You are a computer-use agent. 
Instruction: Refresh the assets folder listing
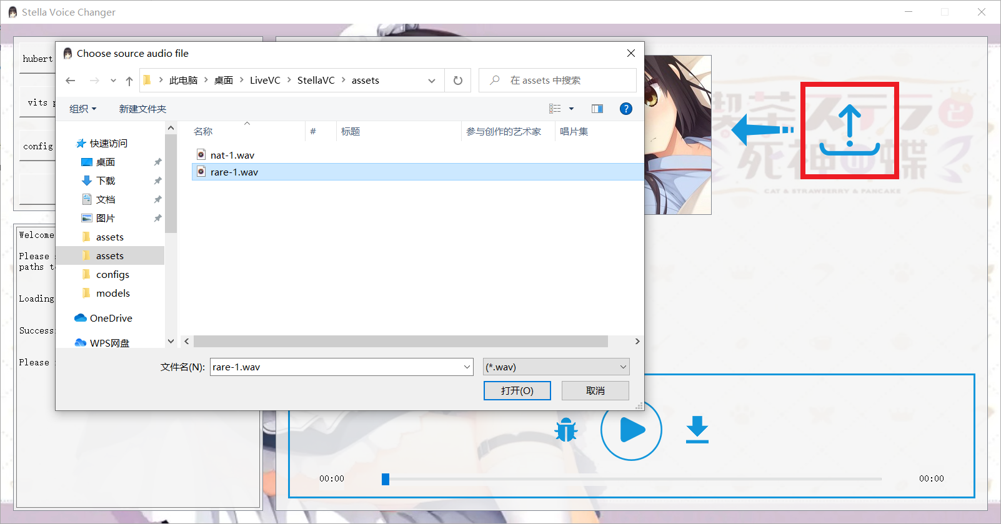tap(458, 81)
